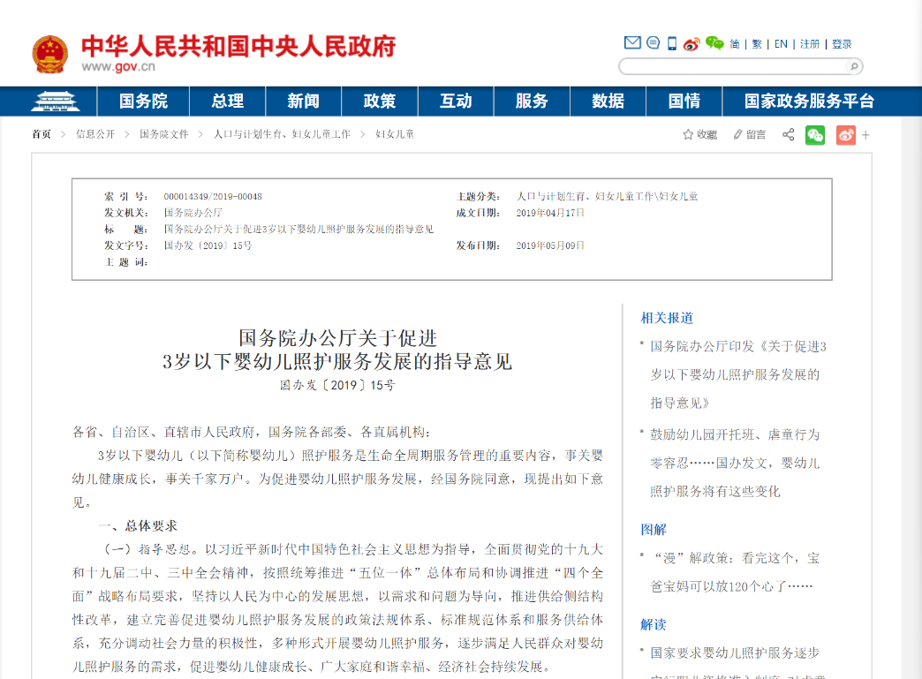The width and height of the screenshot is (922, 679).
Task: Switch language to EN
Action: [x=781, y=44]
